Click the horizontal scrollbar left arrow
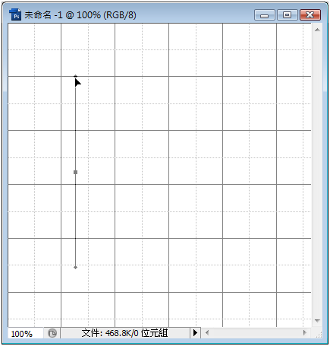The width and height of the screenshot is (330, 346). (x=207, y=332)
